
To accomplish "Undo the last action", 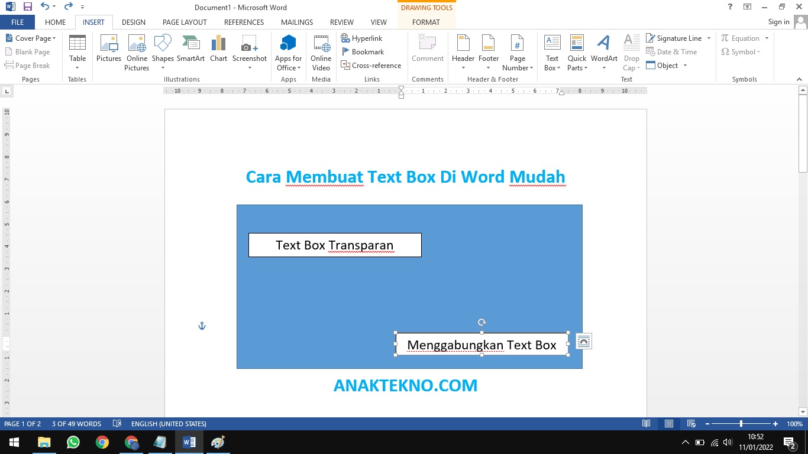I will (x=45, y=7).
